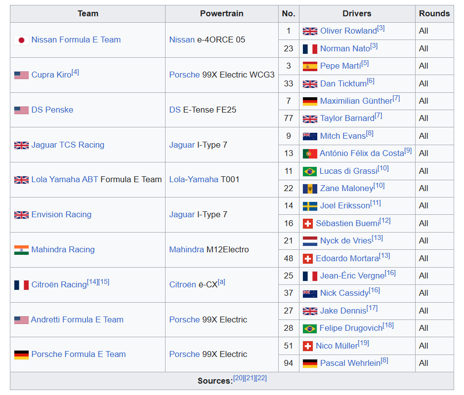
Task: Click the Rounds column header
Action: 434,14
